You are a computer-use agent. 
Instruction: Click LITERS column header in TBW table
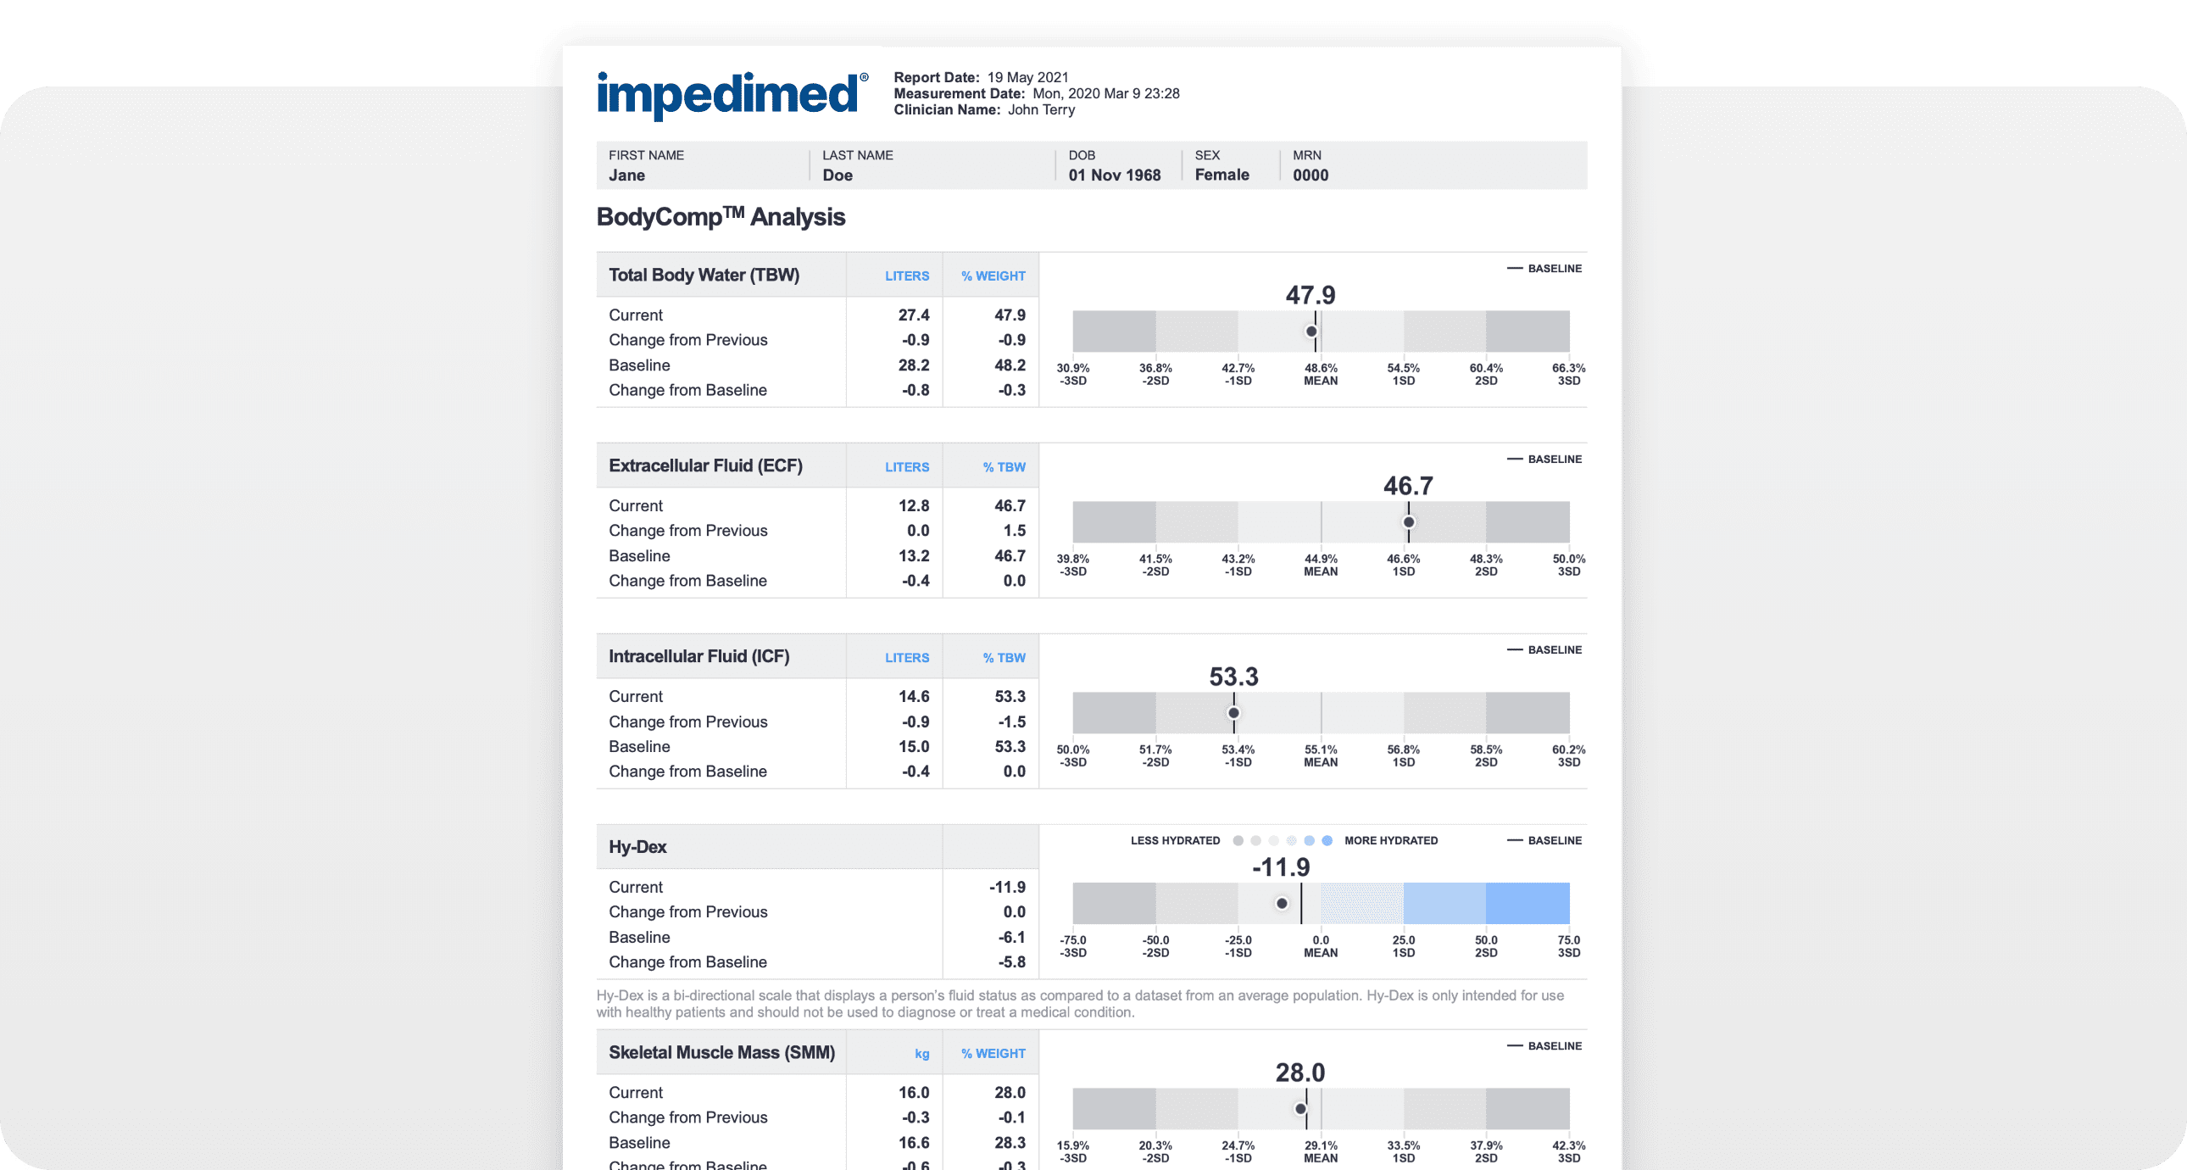pyautogui.click(x=907, y=276)
